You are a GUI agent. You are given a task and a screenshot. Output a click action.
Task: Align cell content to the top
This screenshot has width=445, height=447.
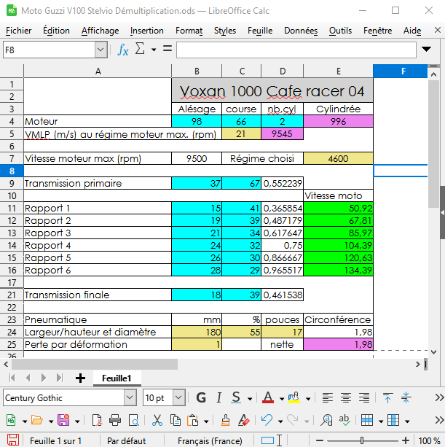[x=387, y=397]
